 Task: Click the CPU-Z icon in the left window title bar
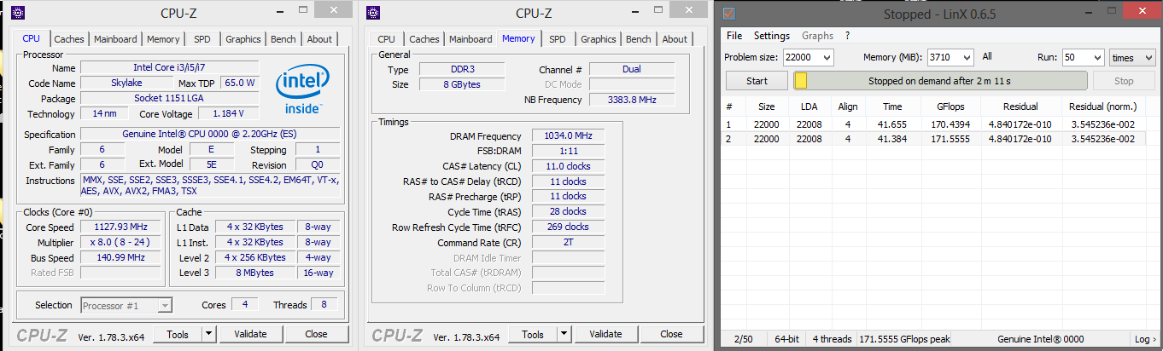click(18, 13)
